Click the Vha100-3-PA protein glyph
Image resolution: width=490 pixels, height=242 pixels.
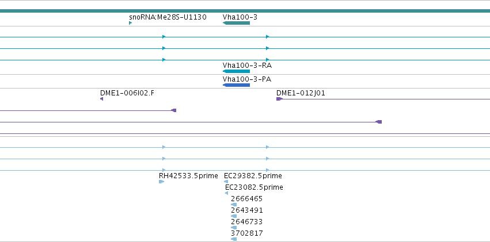236,85
